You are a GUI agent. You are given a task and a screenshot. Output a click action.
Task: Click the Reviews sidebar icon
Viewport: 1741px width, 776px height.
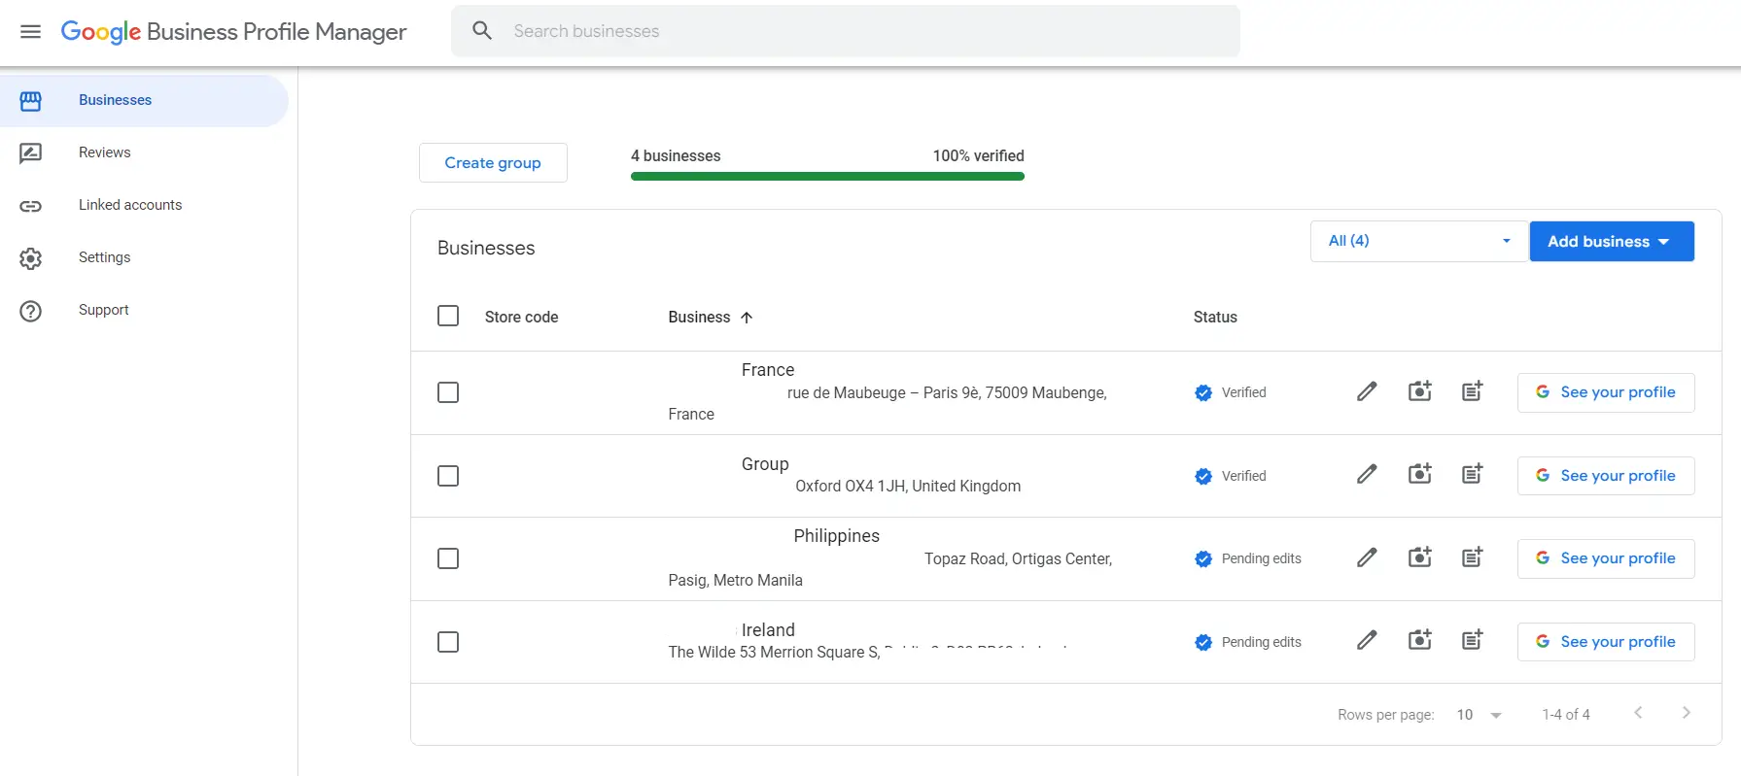[31, 153]
